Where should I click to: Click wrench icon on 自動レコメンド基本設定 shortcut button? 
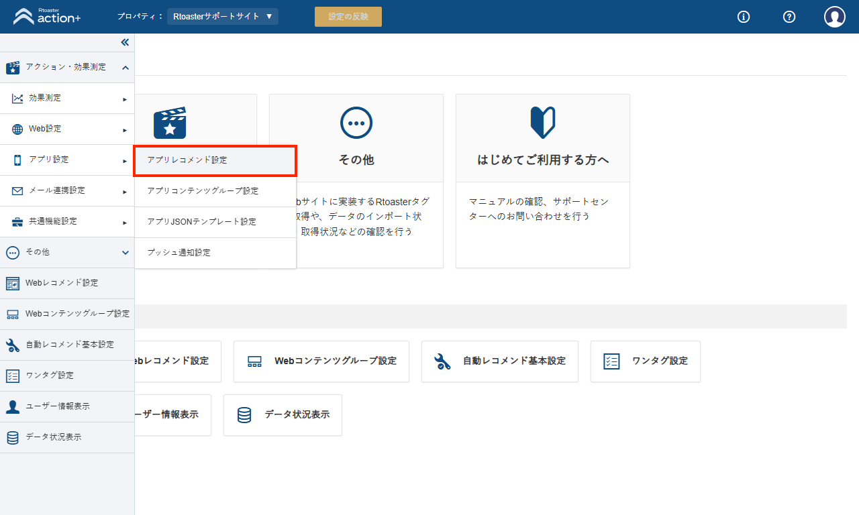pyautogui.click(x=442, y=361)
